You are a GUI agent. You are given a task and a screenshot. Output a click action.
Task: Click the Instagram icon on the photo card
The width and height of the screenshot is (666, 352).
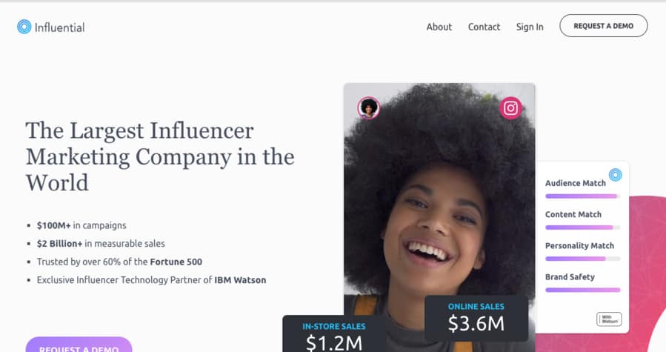pos(510,108)
